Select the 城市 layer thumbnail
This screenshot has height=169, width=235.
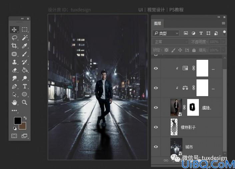click(x=176, y=147)
